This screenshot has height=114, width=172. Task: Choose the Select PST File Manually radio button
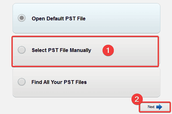[x=22, y=50]
